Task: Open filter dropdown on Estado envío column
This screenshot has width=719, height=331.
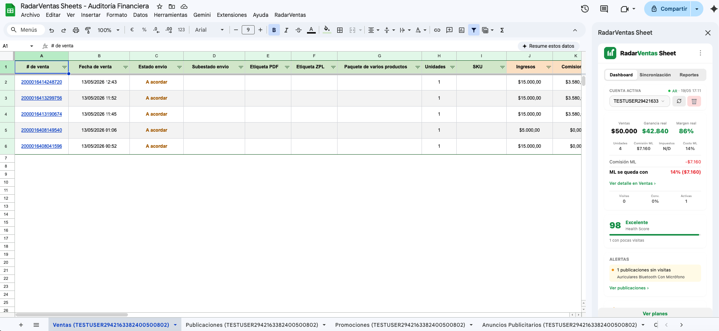Action: click(x=179, y=67)
